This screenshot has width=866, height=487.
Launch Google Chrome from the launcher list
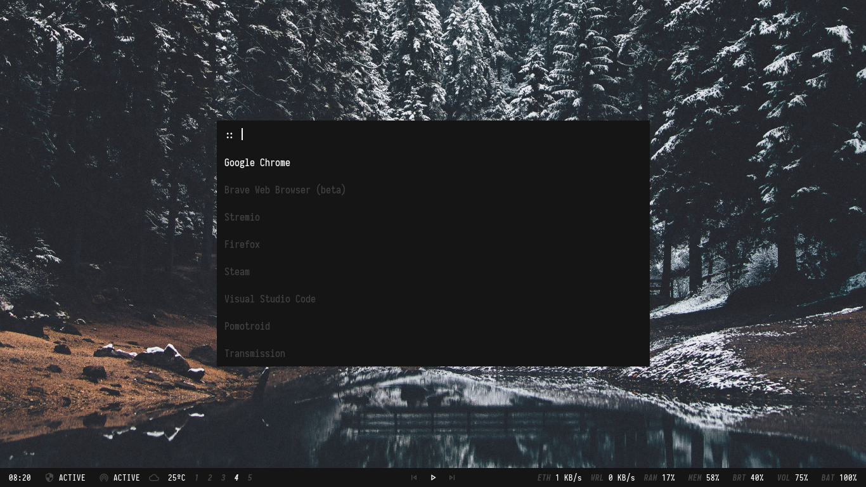pos(433,163)
